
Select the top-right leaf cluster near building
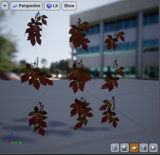pos(115,38)
